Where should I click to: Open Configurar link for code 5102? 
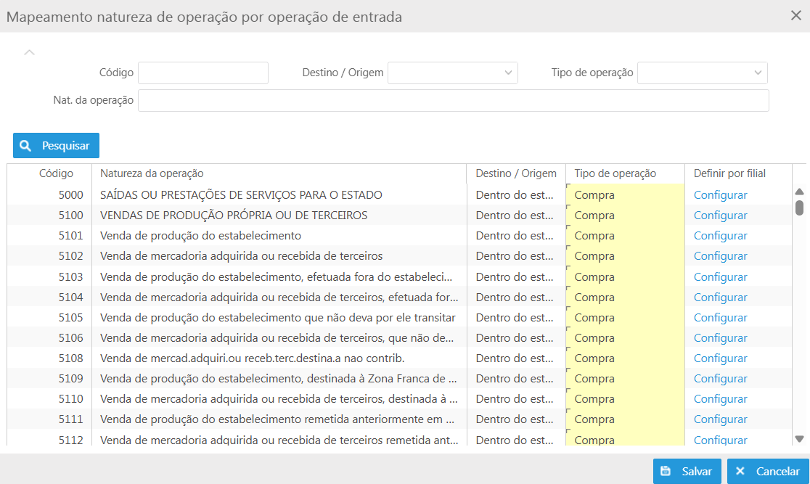720,256
